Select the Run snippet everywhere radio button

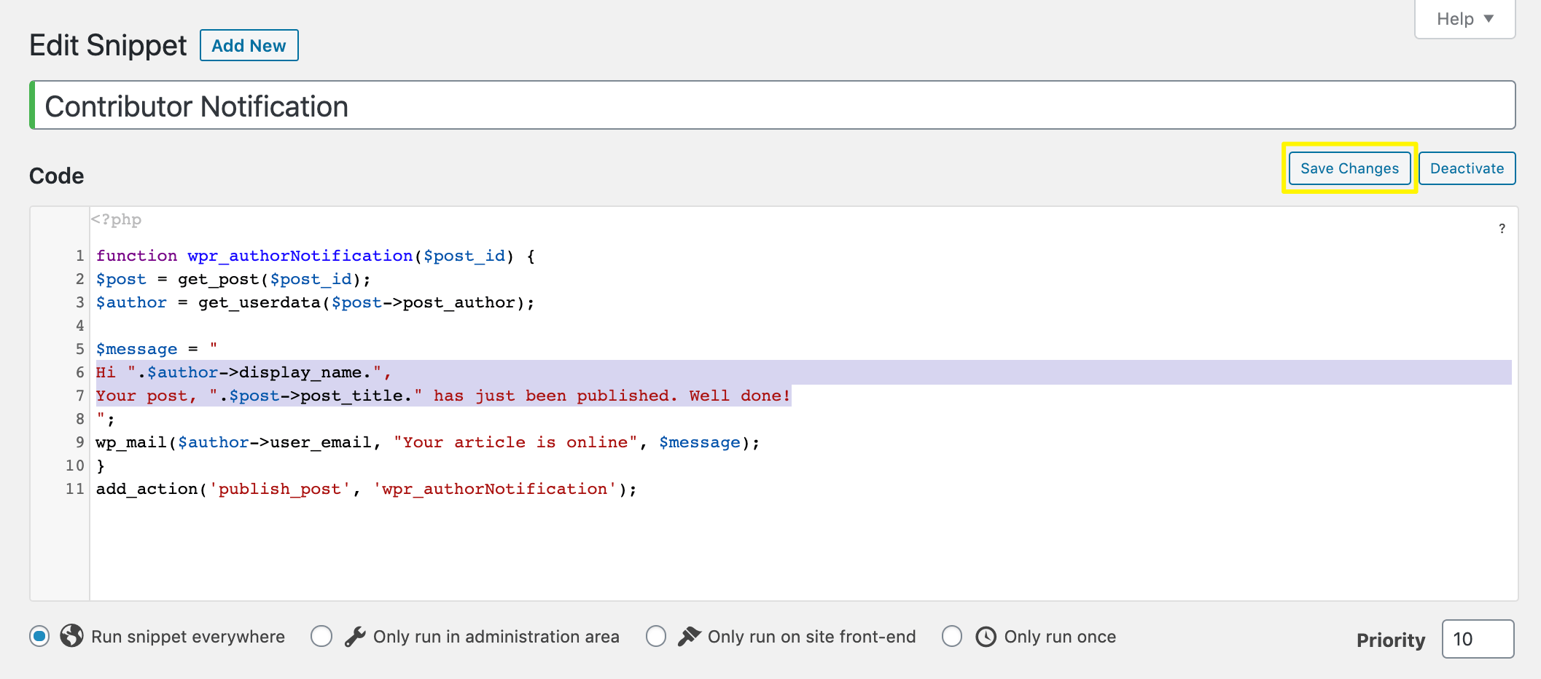[x=40, y=636]
